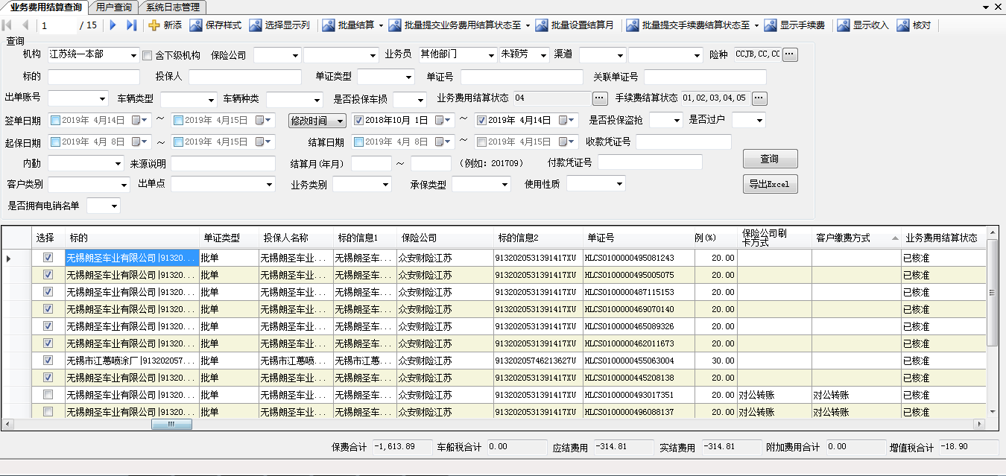Expand the 机构 dropdown 江苏统一本部
Viewport: 1006px width, 476px height.
[x=133, y=55]
